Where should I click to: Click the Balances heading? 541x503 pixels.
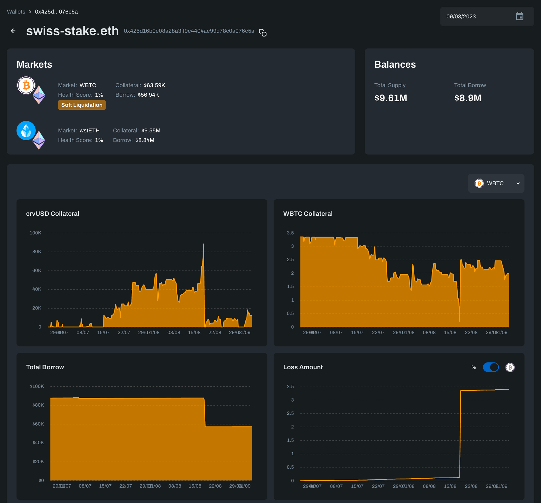[x=395, y=64]
